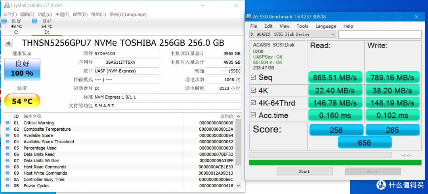Open the 主题(T) menu
428x194 pixels.
click(62, 15)
